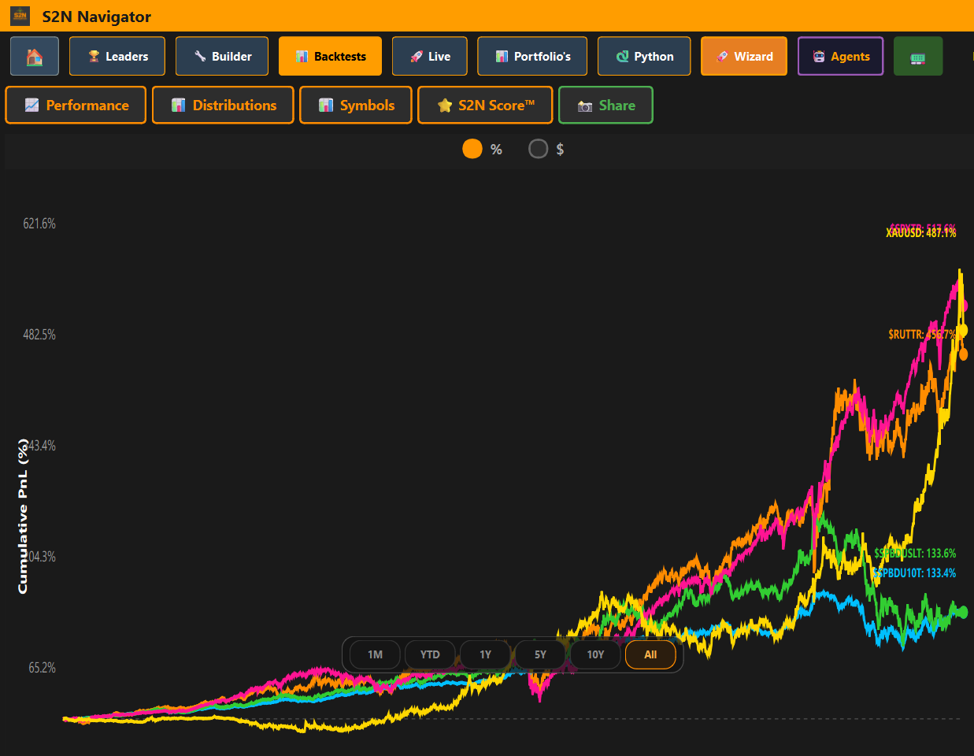Open Agents with the robot icon
The image size is (974, 756).
pos(840,57)
